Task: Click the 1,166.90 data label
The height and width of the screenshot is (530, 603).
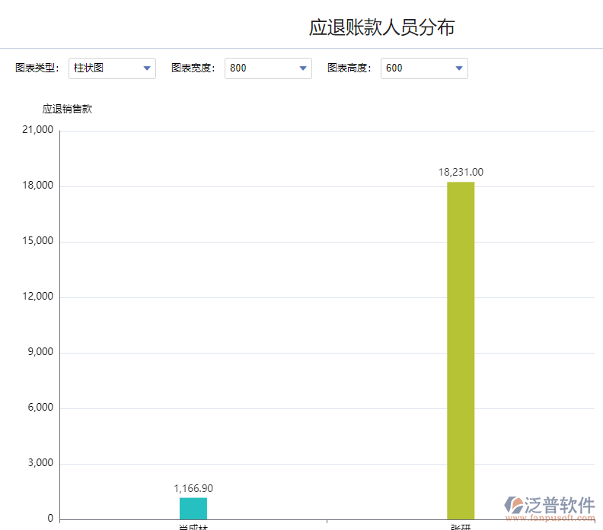Action: pos(193,488)
